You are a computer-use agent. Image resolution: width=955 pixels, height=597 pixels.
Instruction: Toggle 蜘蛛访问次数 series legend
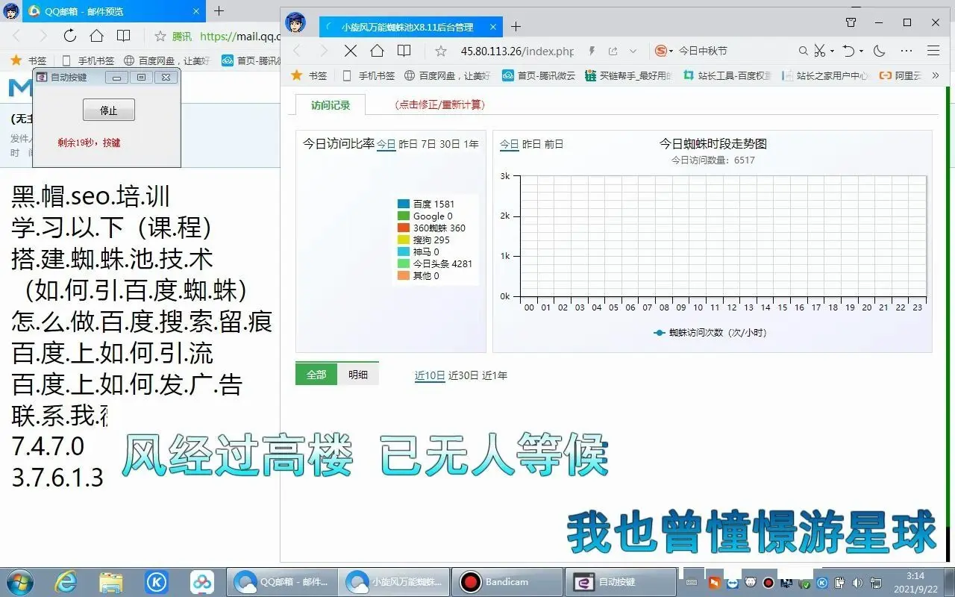click(710, 333)
